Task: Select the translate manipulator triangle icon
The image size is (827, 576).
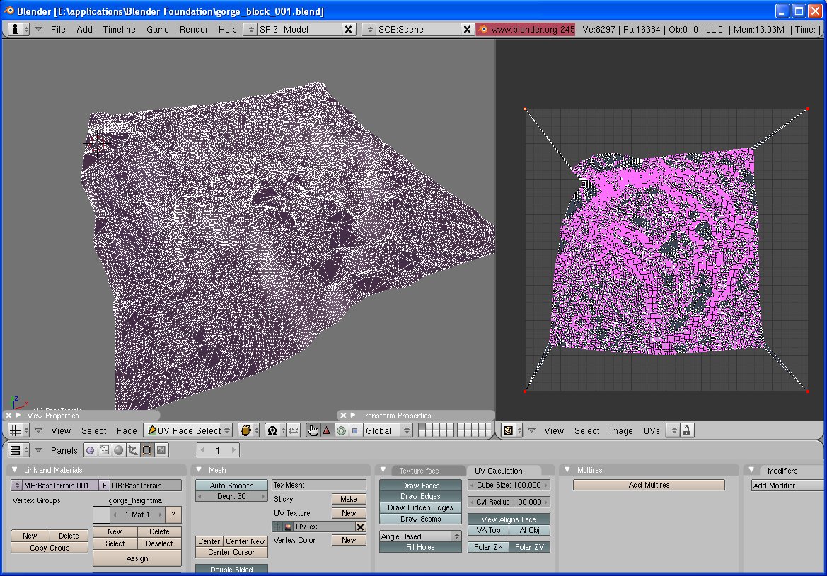Action: (327, 430)
